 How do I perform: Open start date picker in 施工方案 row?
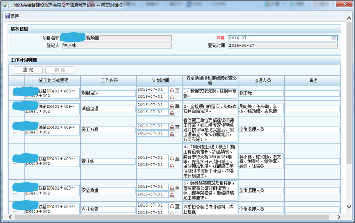172,126
